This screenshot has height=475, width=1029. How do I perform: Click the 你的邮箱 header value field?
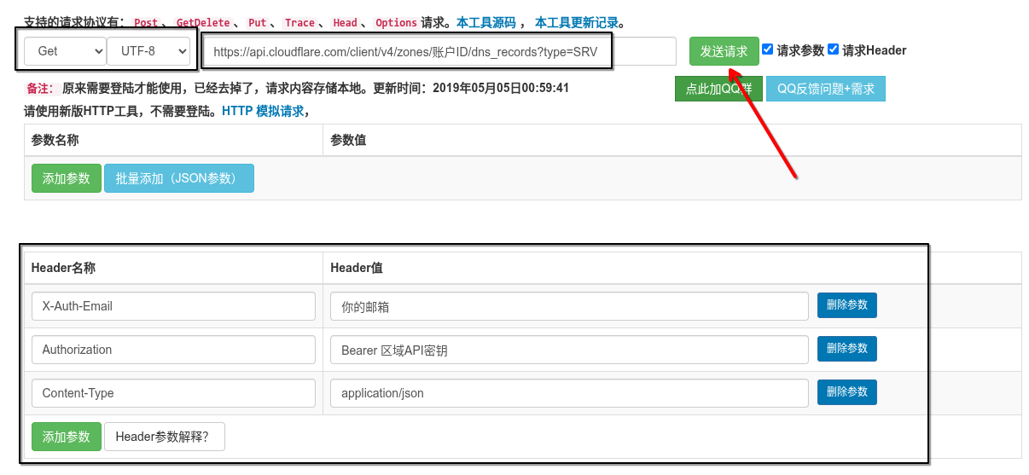click(569, 306)
